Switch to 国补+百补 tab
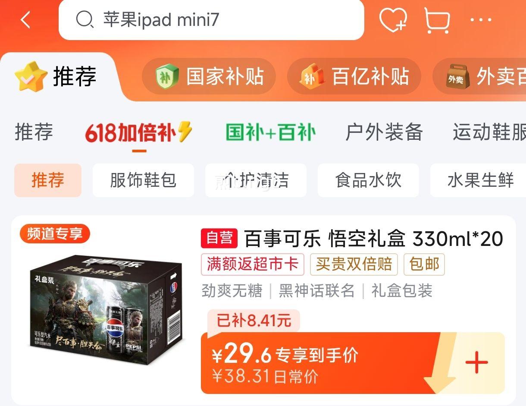The height and width of the screenshot is (406, 526). click(x=270, y=132)
